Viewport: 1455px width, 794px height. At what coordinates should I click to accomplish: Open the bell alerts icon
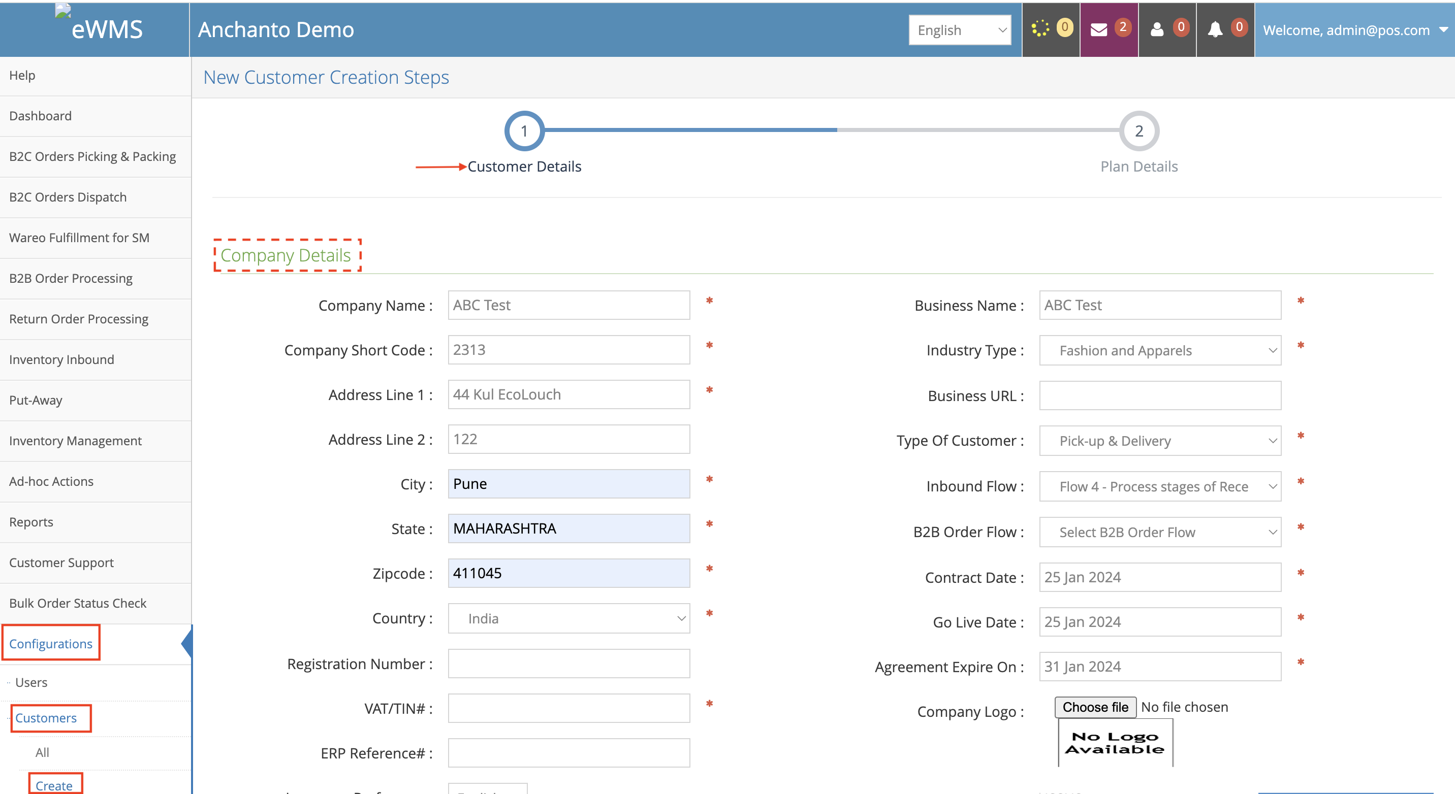tap(1215, 29)
